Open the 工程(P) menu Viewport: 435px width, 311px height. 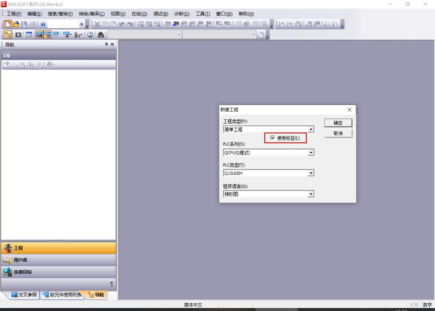14,14
